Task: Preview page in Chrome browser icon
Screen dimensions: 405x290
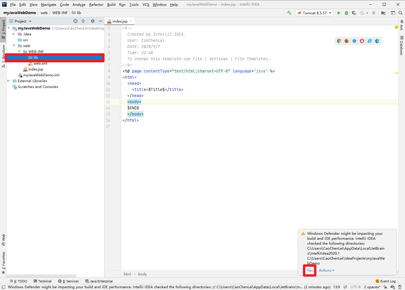Action: 339,41
